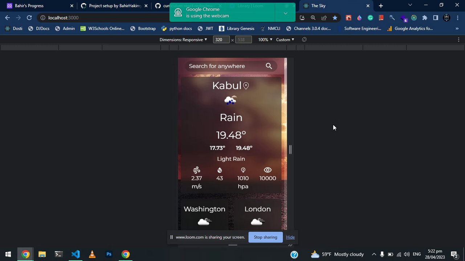The height and width of the screenshot is (261, 465).
Task: Expand webcam notification chevron
Action: coord(285,13)
